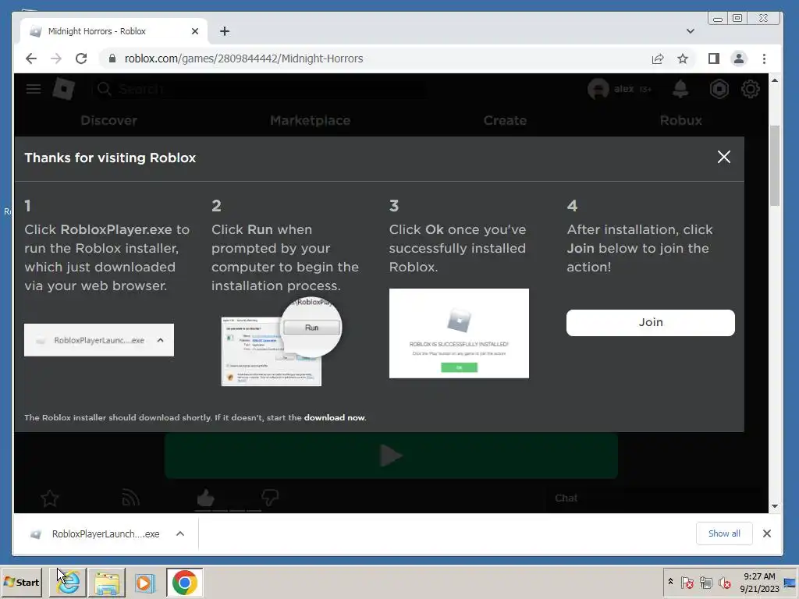The image size is (799, 599).
Task: Go forward in browser history
Action: (x=56, y=58)
